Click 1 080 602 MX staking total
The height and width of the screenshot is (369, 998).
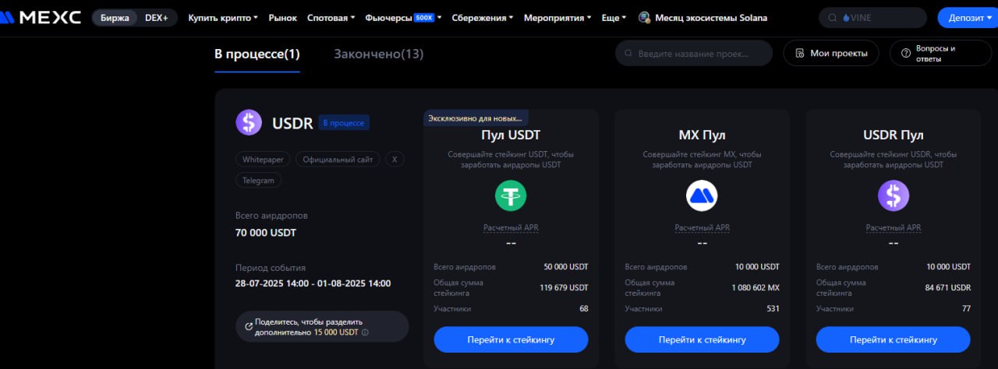[756, 287]
